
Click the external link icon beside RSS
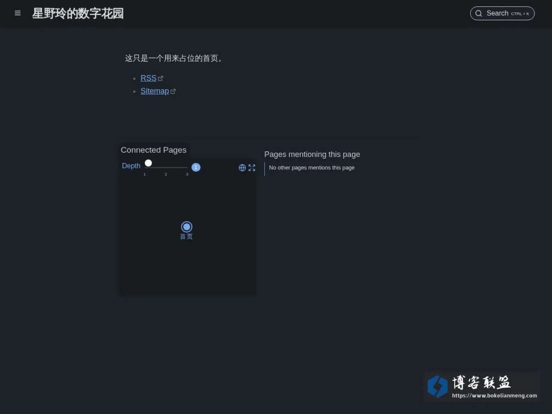[x=161, y=79]
